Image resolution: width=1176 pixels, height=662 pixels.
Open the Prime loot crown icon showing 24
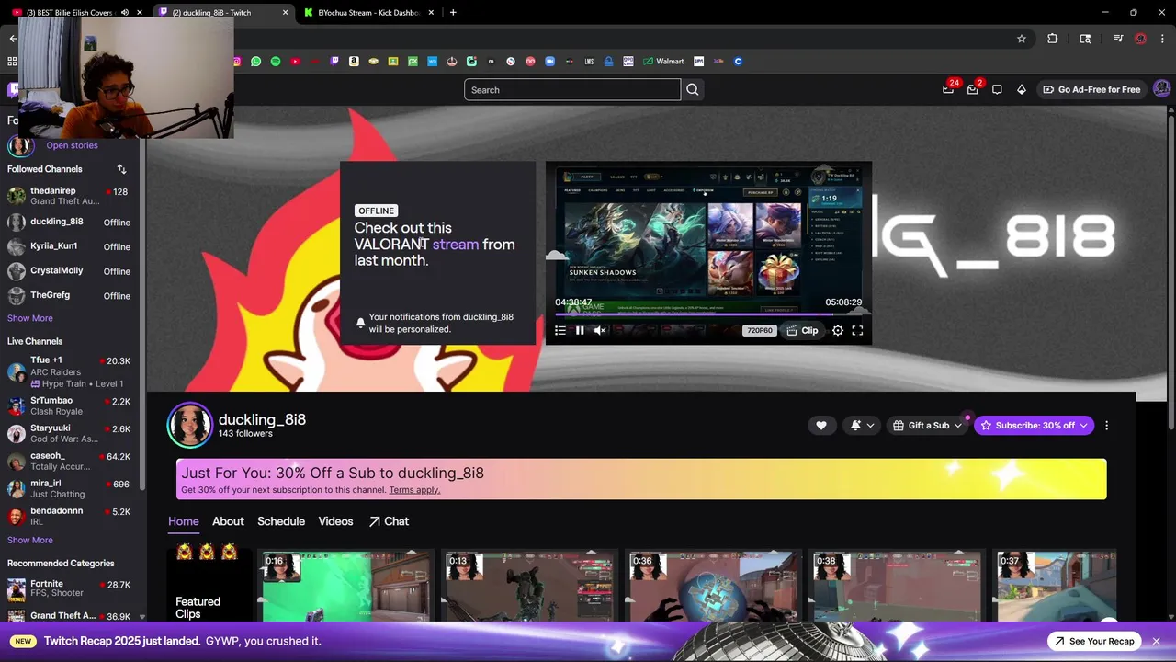coord(948,89)
